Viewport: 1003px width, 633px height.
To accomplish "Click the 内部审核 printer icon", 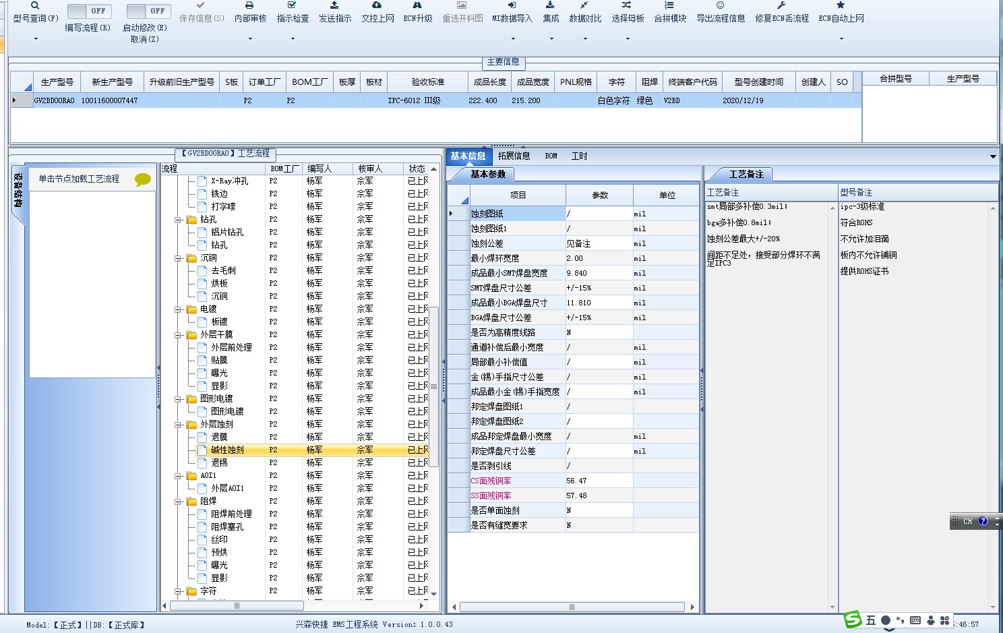I will 249,5.
